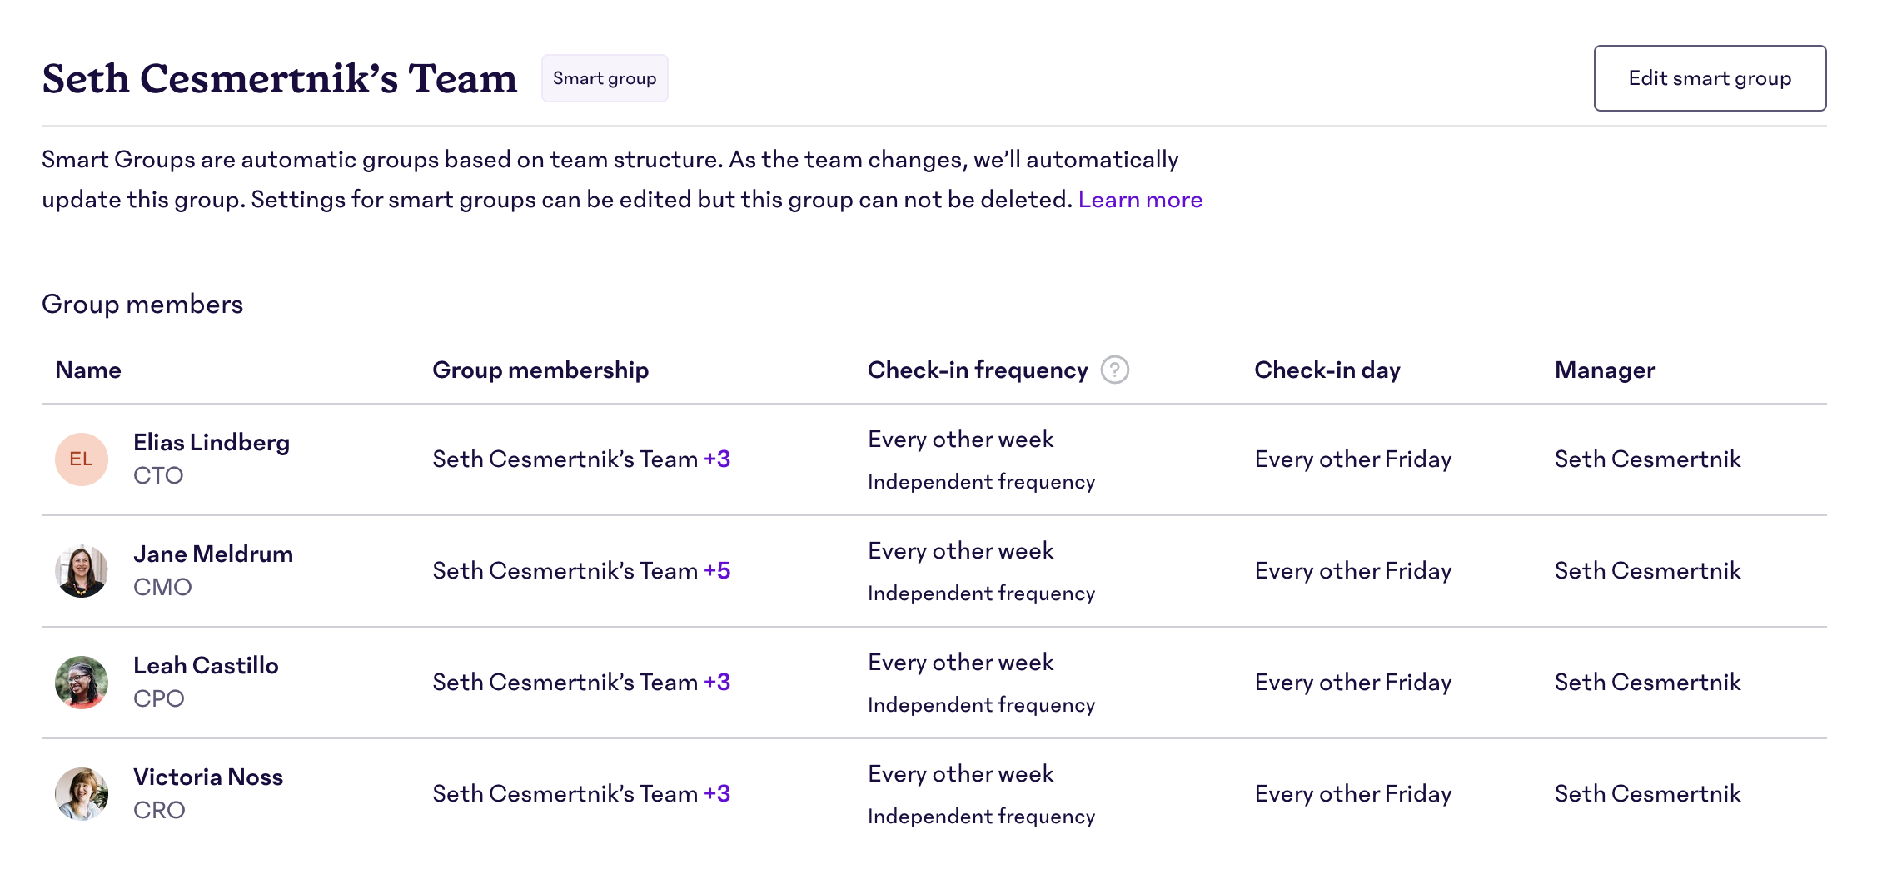Select Victoria Noss's name

coord(208,777)
